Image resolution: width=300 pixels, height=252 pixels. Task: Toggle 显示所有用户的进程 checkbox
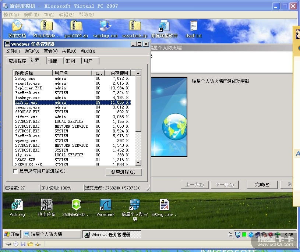pyautogui.click(x=15, y=171)
